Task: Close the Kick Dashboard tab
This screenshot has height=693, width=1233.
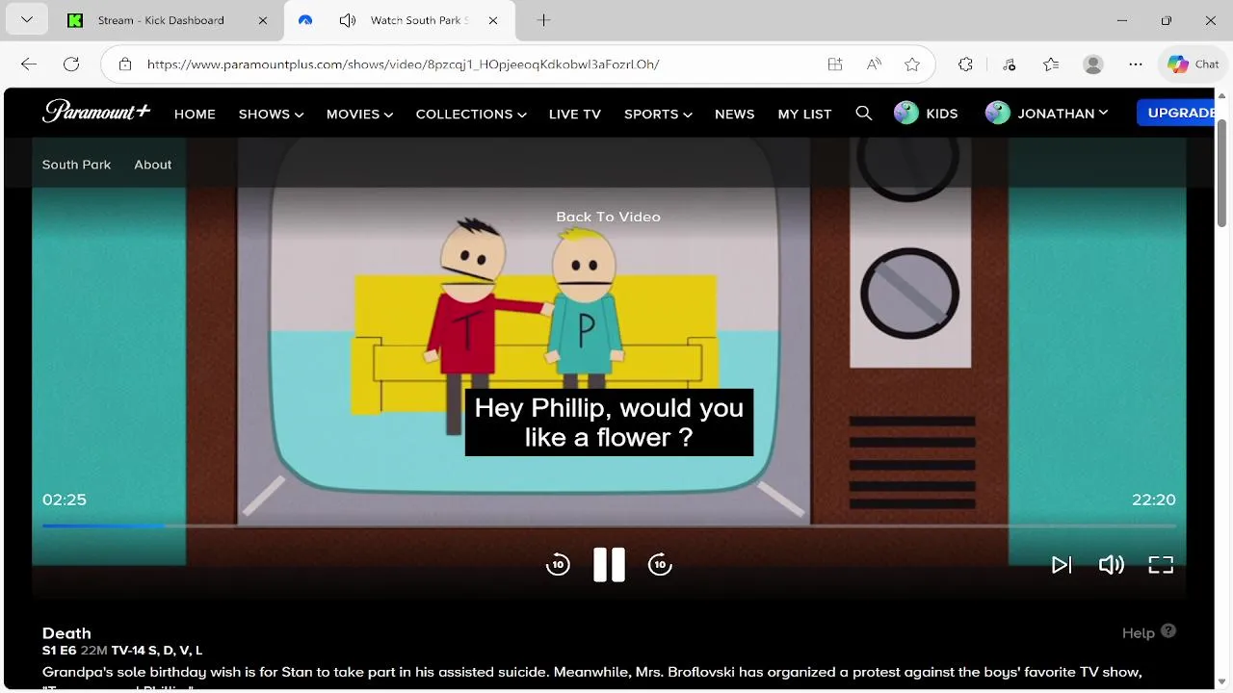Action: point(263,20)
